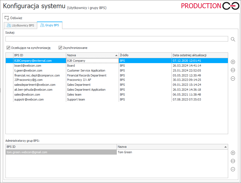The width and height of the screenshot is (241, 183).
Task: Remove selected BPS group with minus icon
Action: pos(233,78)
